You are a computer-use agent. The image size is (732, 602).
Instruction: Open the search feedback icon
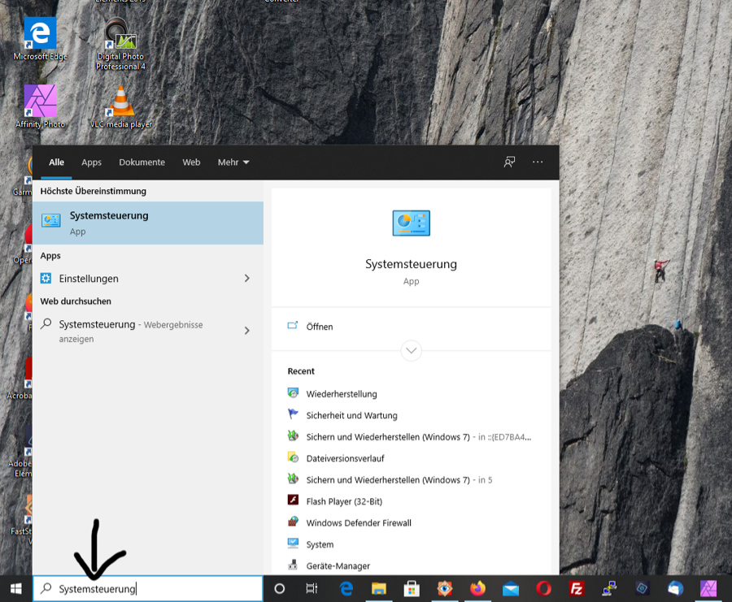click(x=509, y=162)
